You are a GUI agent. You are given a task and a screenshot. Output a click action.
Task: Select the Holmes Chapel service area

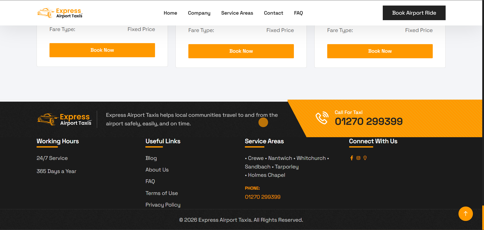tap(266, 175)
